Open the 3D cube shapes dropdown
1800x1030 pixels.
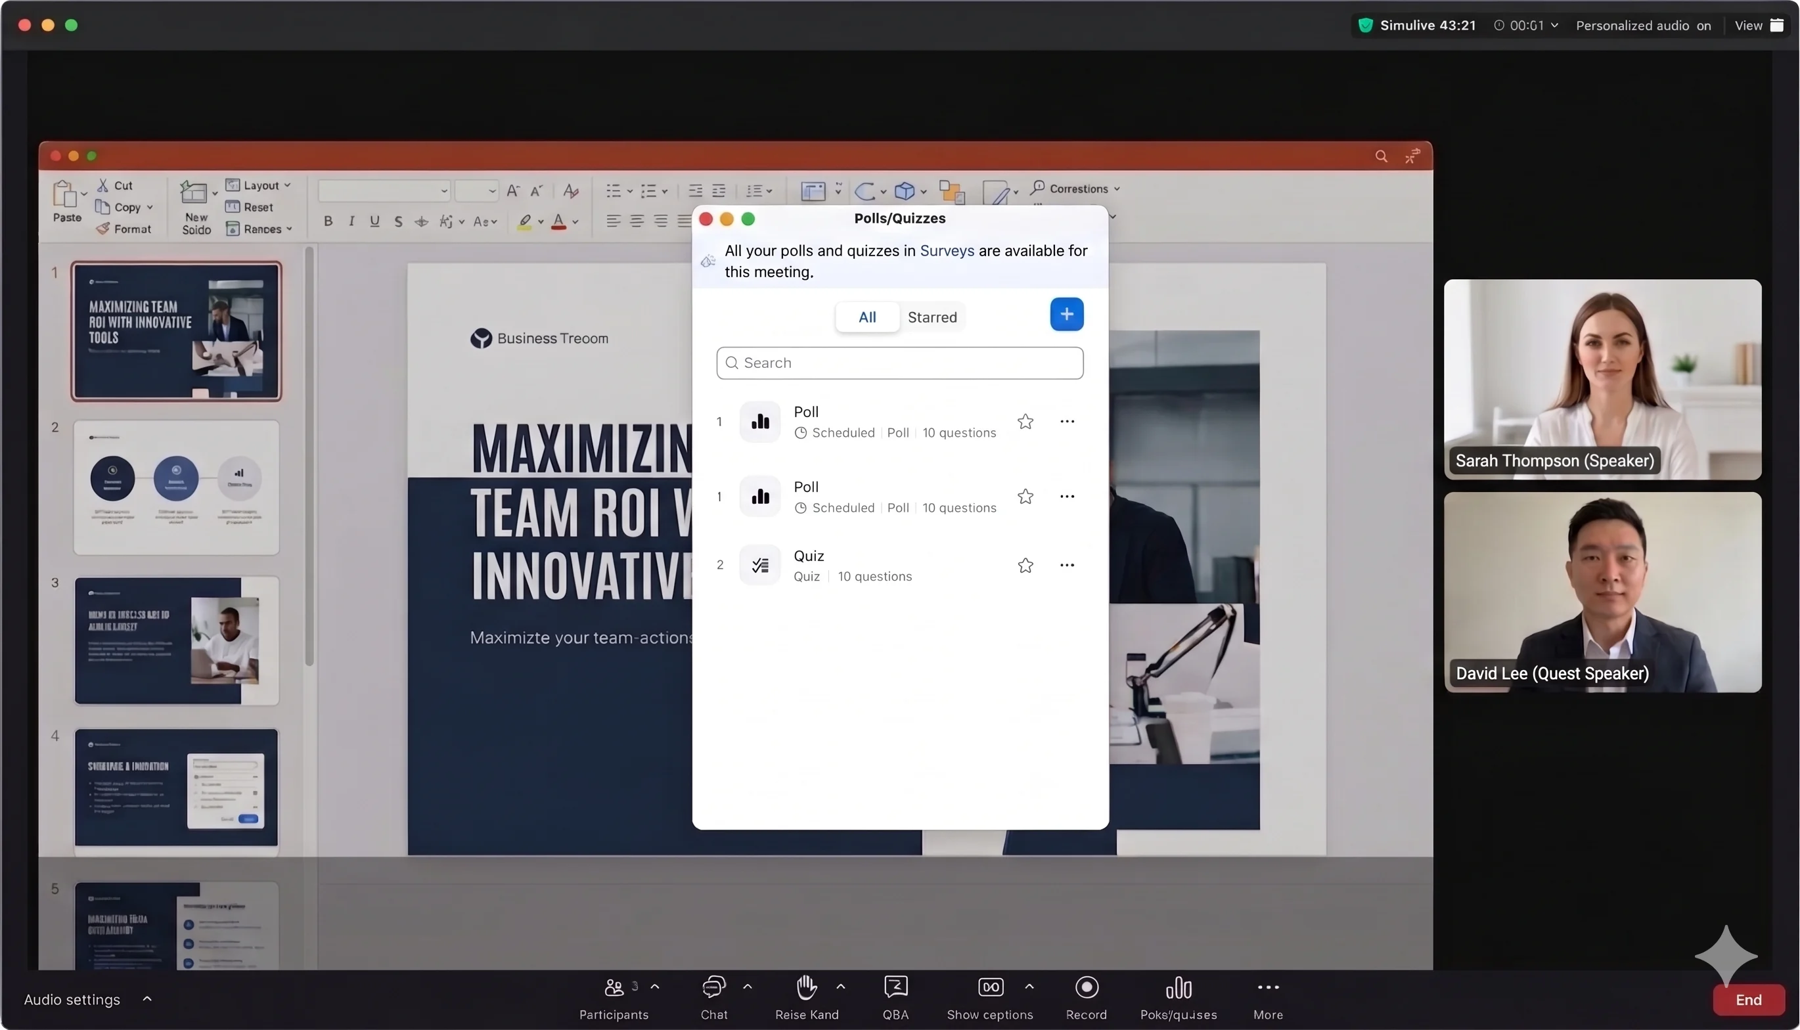pyautogui.click(x=923, y=191)
